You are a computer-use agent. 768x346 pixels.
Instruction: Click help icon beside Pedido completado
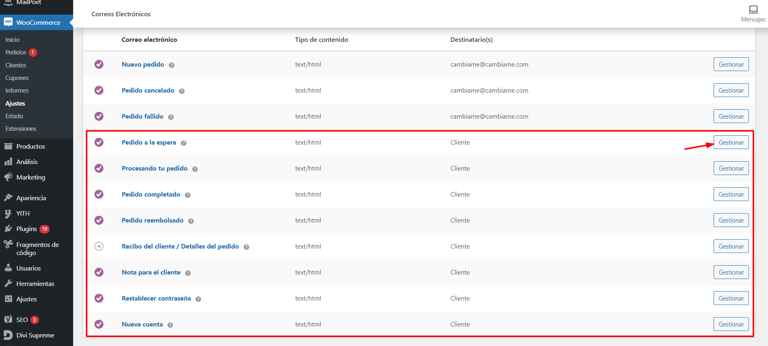(x=188, y=195)
